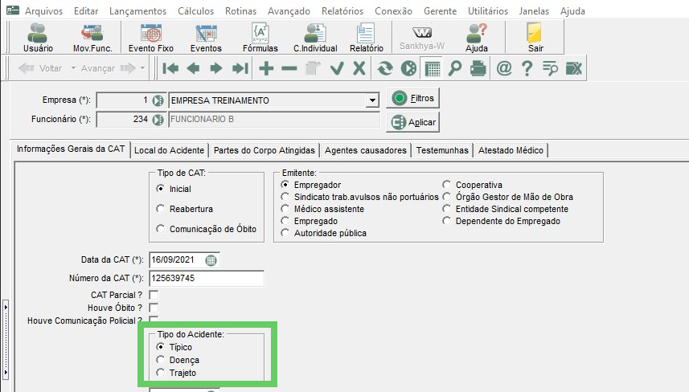
Task: Go to next record arrow
Action: tap(215, 68)
